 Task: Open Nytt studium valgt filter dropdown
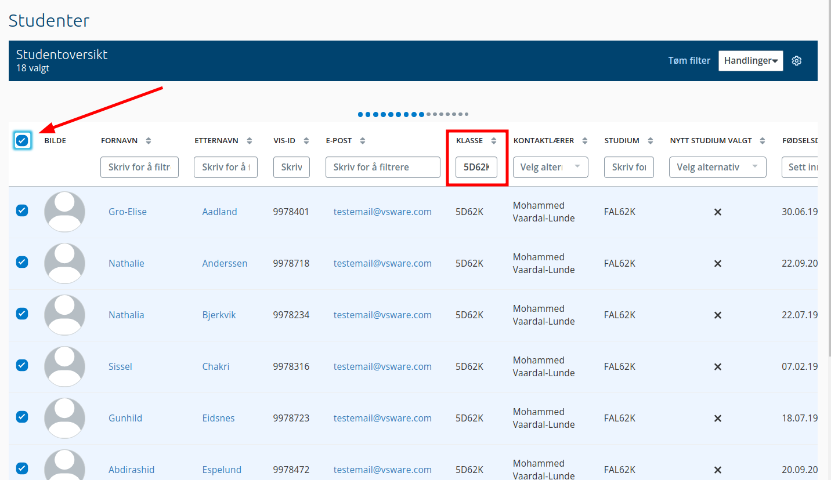click(718, 167)
